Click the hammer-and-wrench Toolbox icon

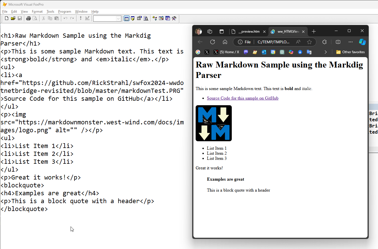[x=174, y=19]
